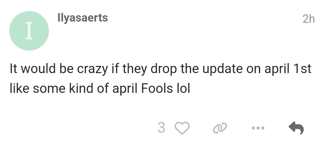
Task: Open the permalink shown as 2h
Action: pyautogui.click(x=308, y=19)
